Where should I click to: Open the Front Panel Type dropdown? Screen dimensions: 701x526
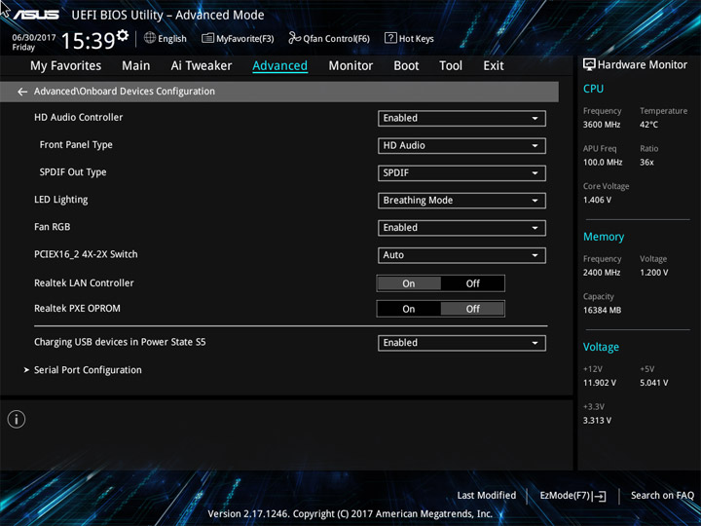461,146
